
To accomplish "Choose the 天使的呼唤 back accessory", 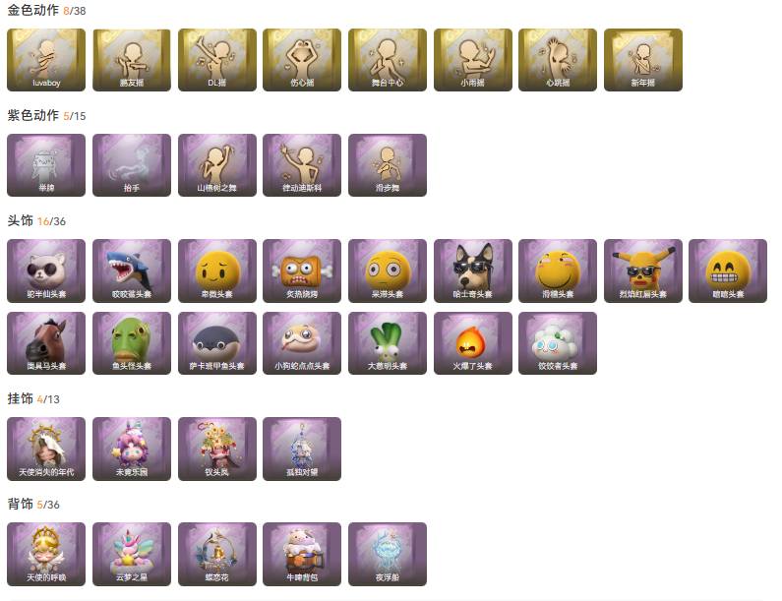I will coord(46,554).
